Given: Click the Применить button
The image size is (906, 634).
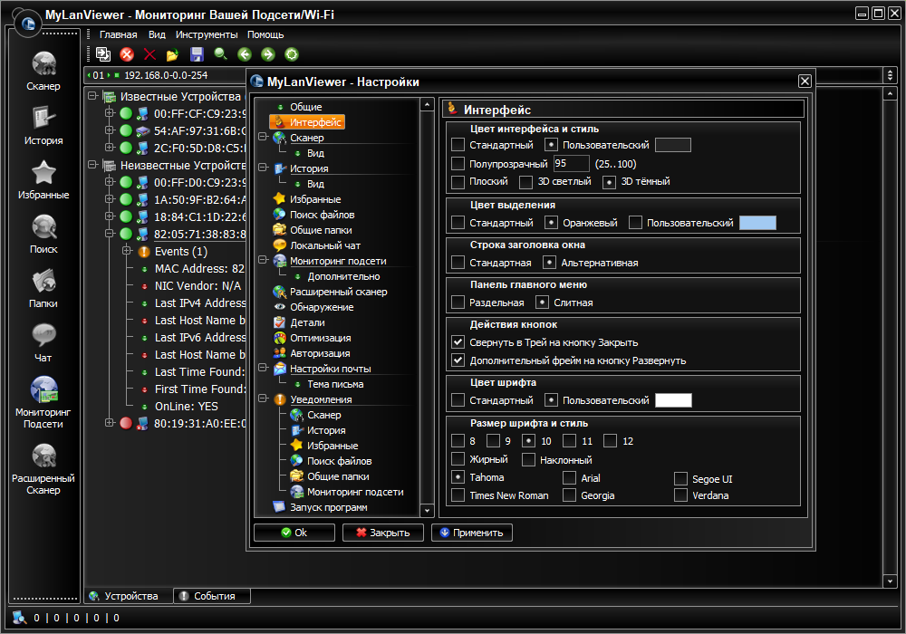Looking at the screenshot, I should click(x=471, y=533).
